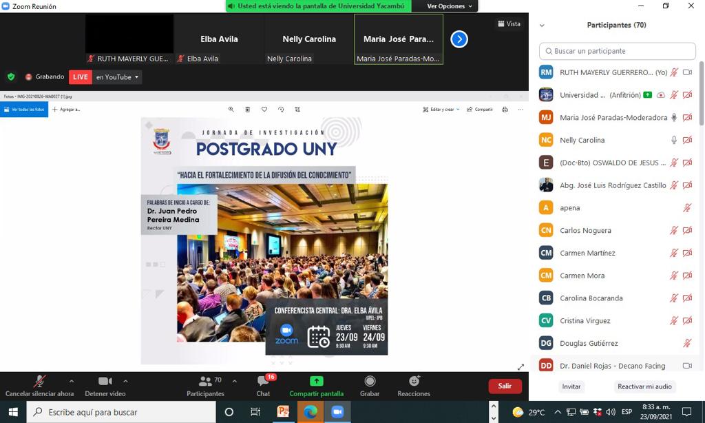The image size is (705, 423).
Task: Expand audio options arrow next to microphone
Action: click(x=71, y=381)
